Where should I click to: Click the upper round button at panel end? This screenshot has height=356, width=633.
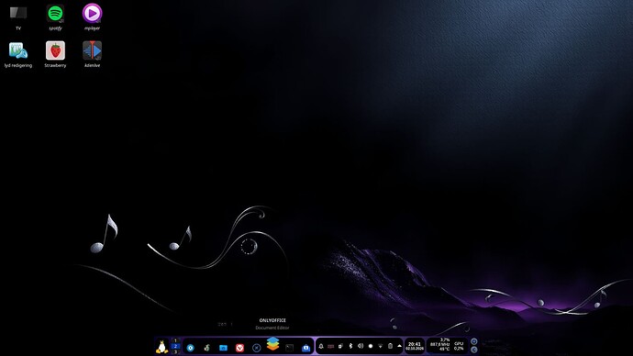point(474,341)
